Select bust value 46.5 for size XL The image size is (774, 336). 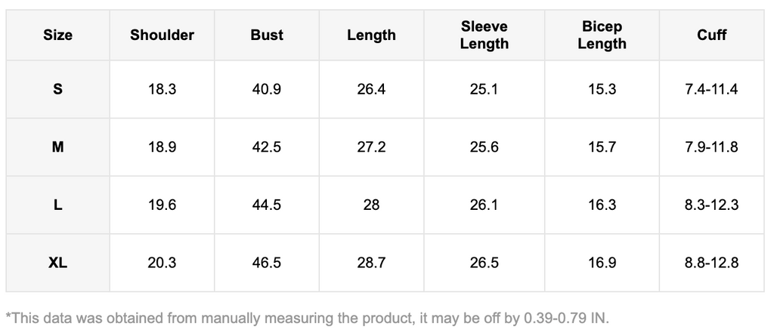[267, 263]
